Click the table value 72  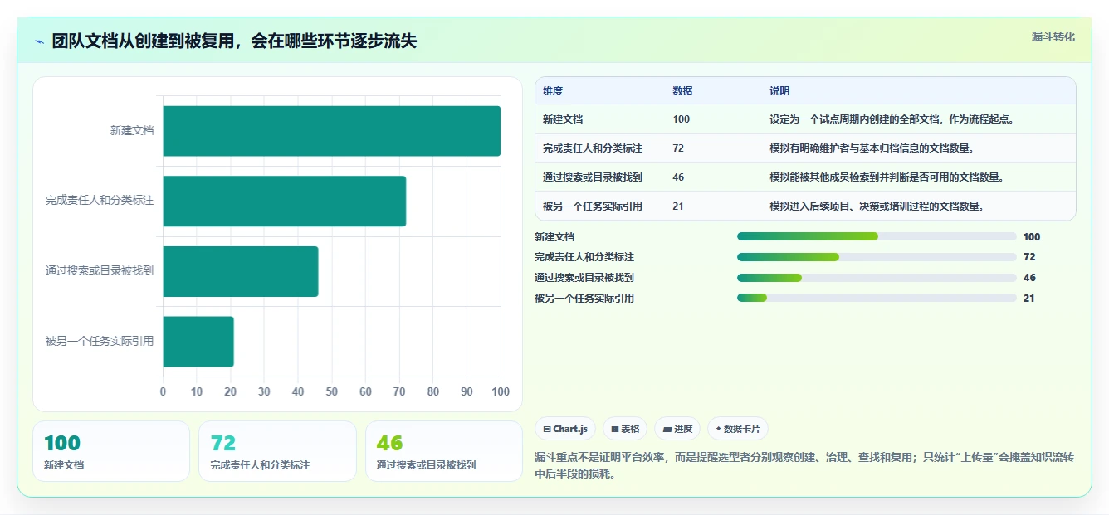[x=678, y=148]
